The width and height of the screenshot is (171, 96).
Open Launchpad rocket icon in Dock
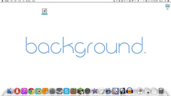click(17, 91)
